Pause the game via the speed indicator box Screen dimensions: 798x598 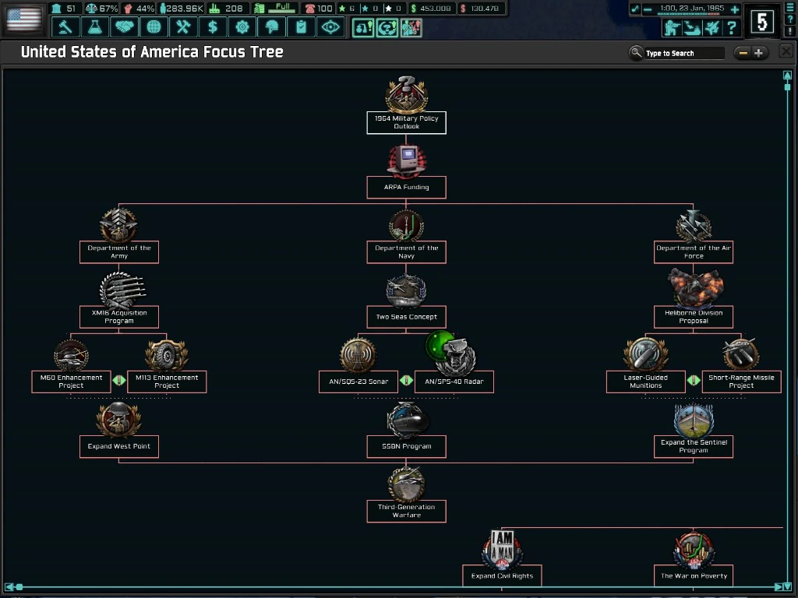click(761, 21)
